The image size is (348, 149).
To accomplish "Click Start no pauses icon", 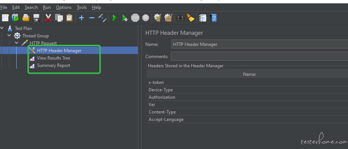I will 125,17.
